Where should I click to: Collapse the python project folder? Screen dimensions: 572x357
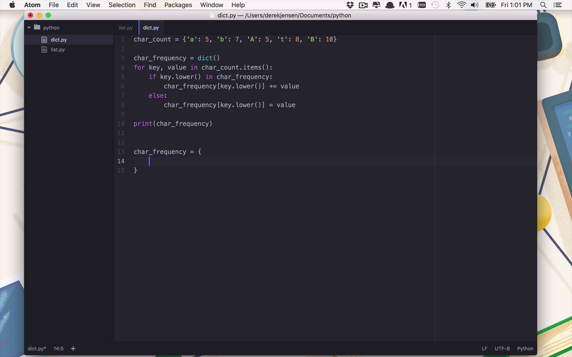tap(29, 28)
